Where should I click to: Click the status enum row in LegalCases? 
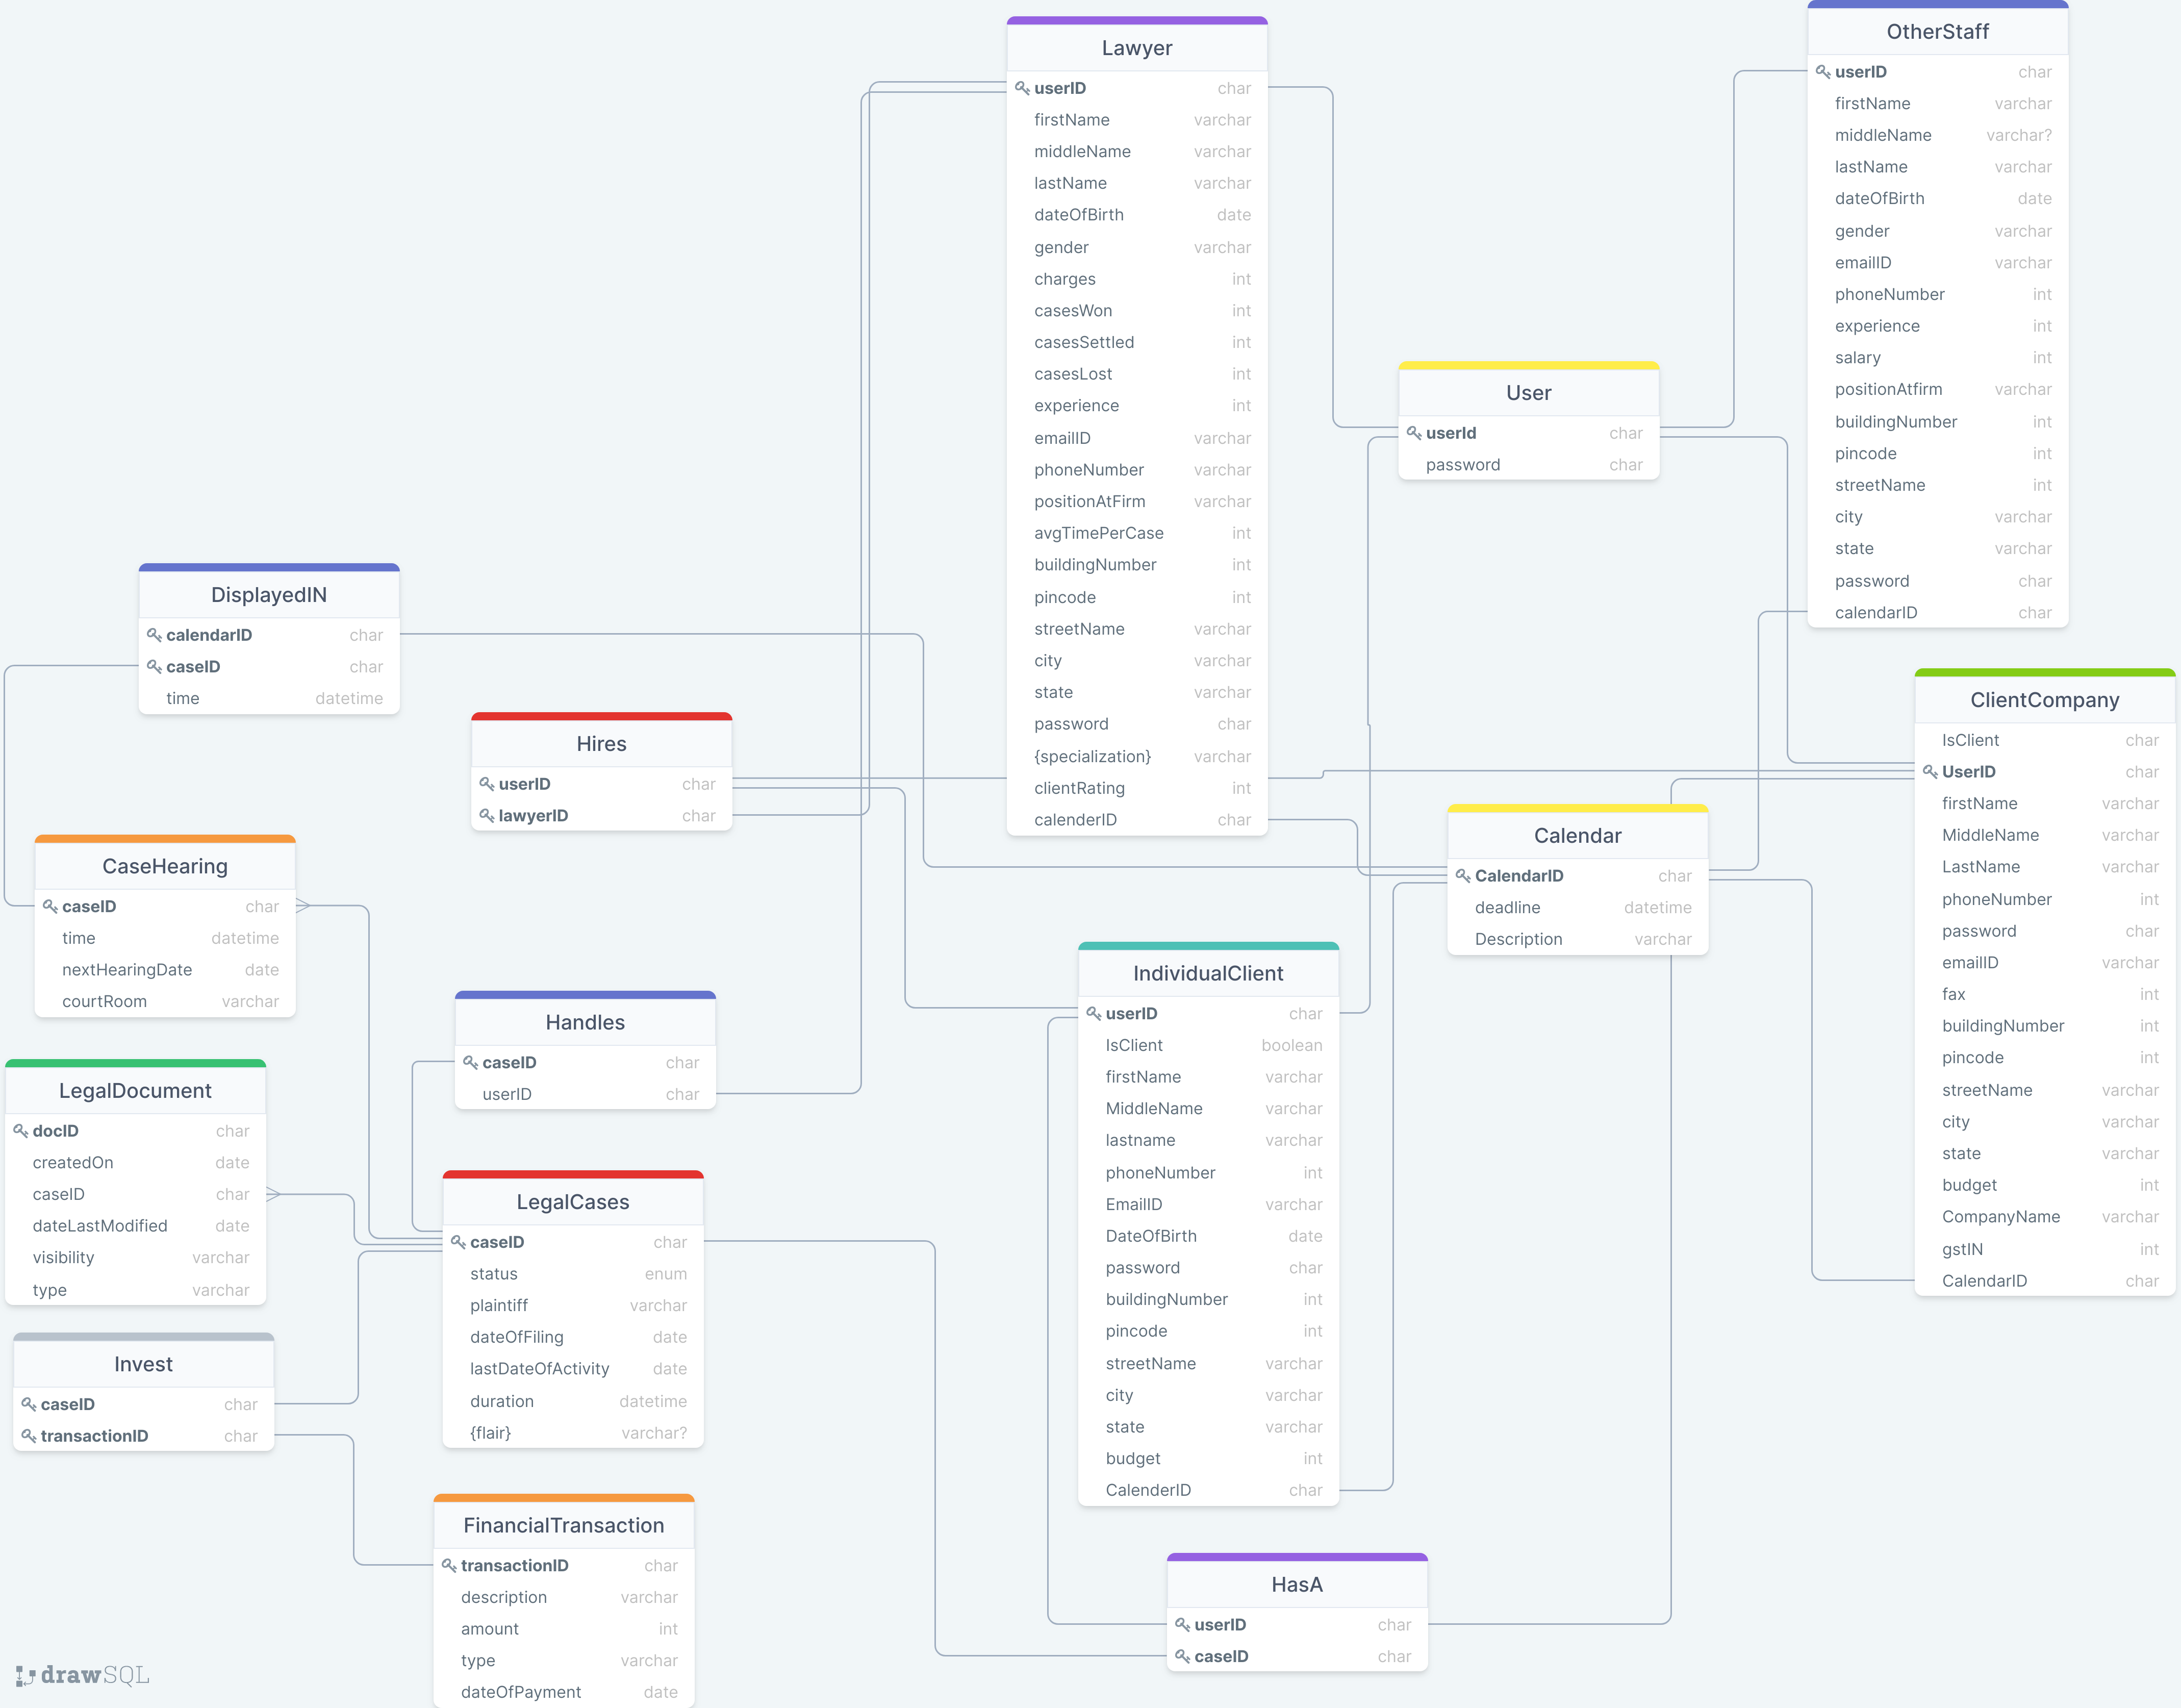(573, 1274)
